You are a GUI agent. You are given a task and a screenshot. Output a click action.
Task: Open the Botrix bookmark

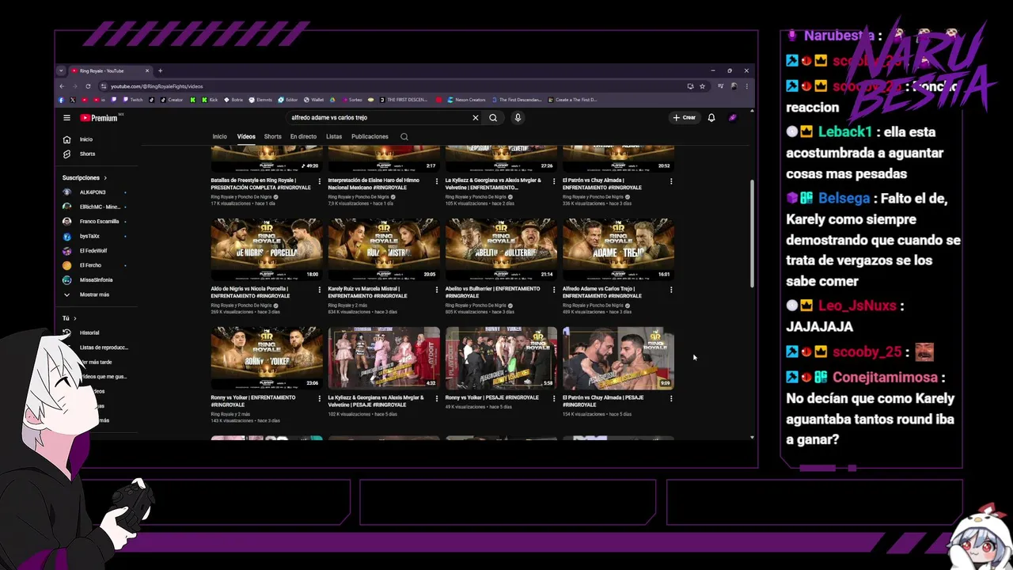(x=233, y=100)
